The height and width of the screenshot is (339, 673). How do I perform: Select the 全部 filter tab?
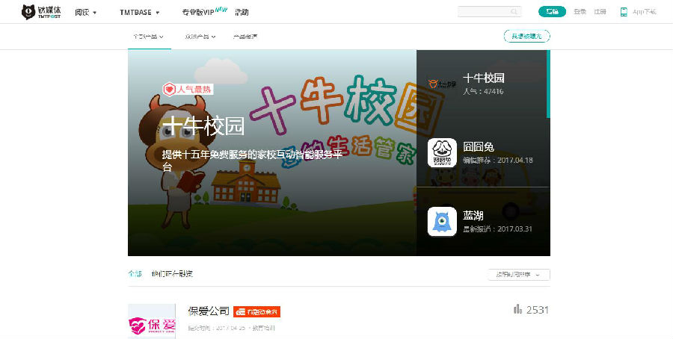[134, 274]
